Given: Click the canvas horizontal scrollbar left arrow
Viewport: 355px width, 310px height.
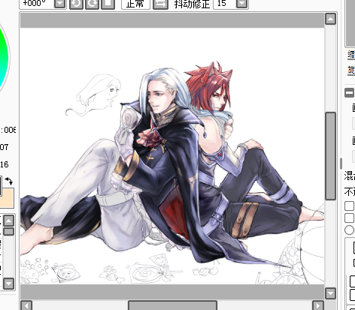Looking at the screenshot, I should pos(26,305).
